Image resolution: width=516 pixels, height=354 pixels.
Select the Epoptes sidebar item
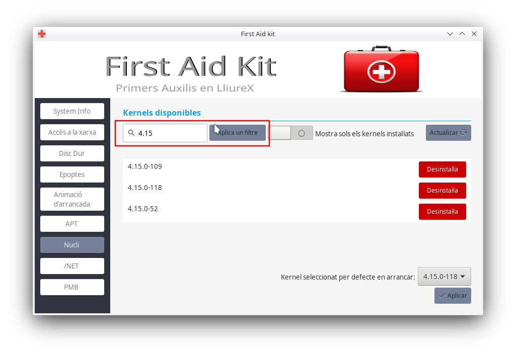click(72, 174)
